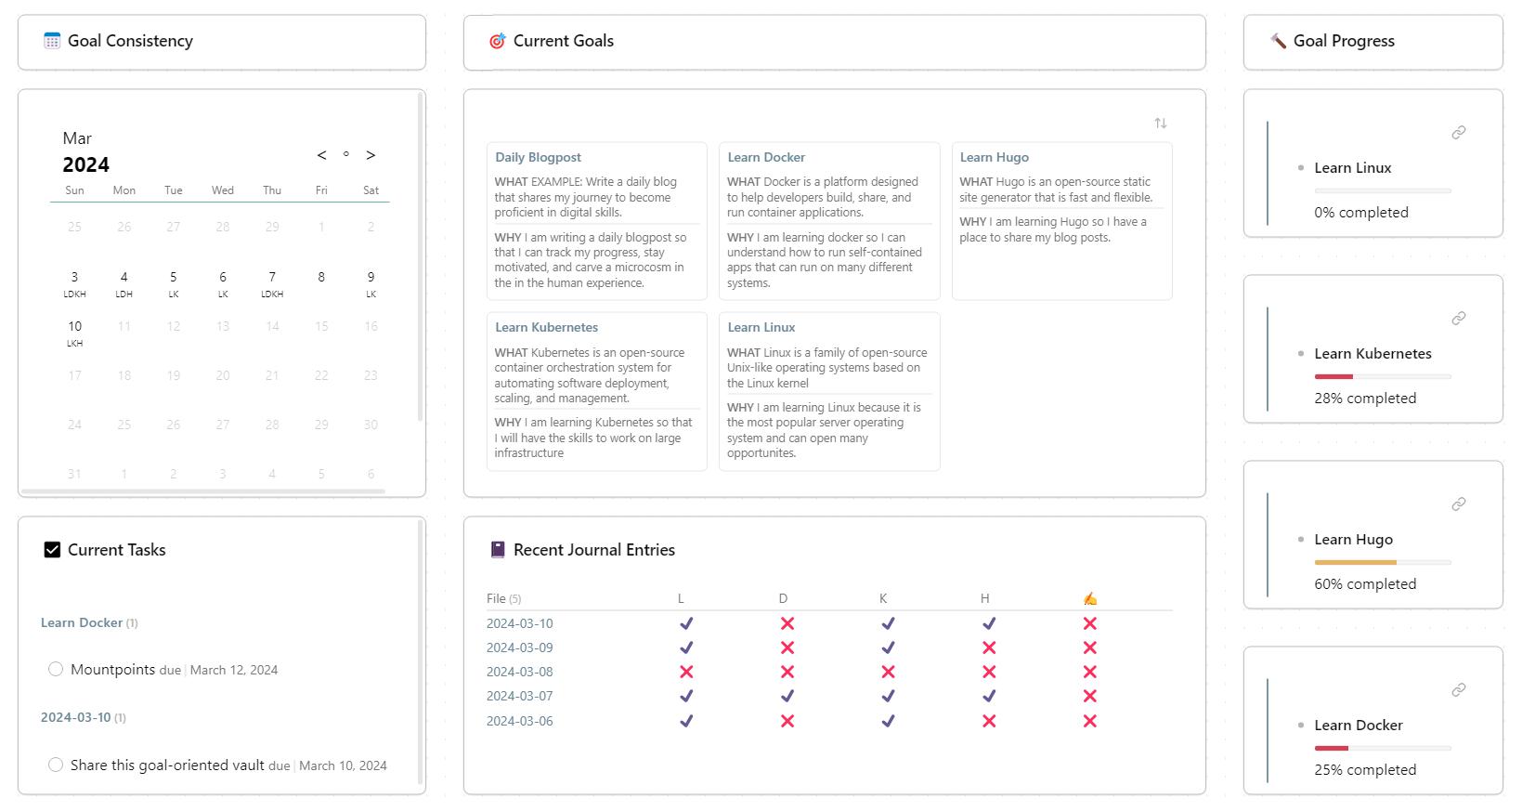Click the L column header
The width and height of the screenshot is (1522, 811).
tap(682, 599)
